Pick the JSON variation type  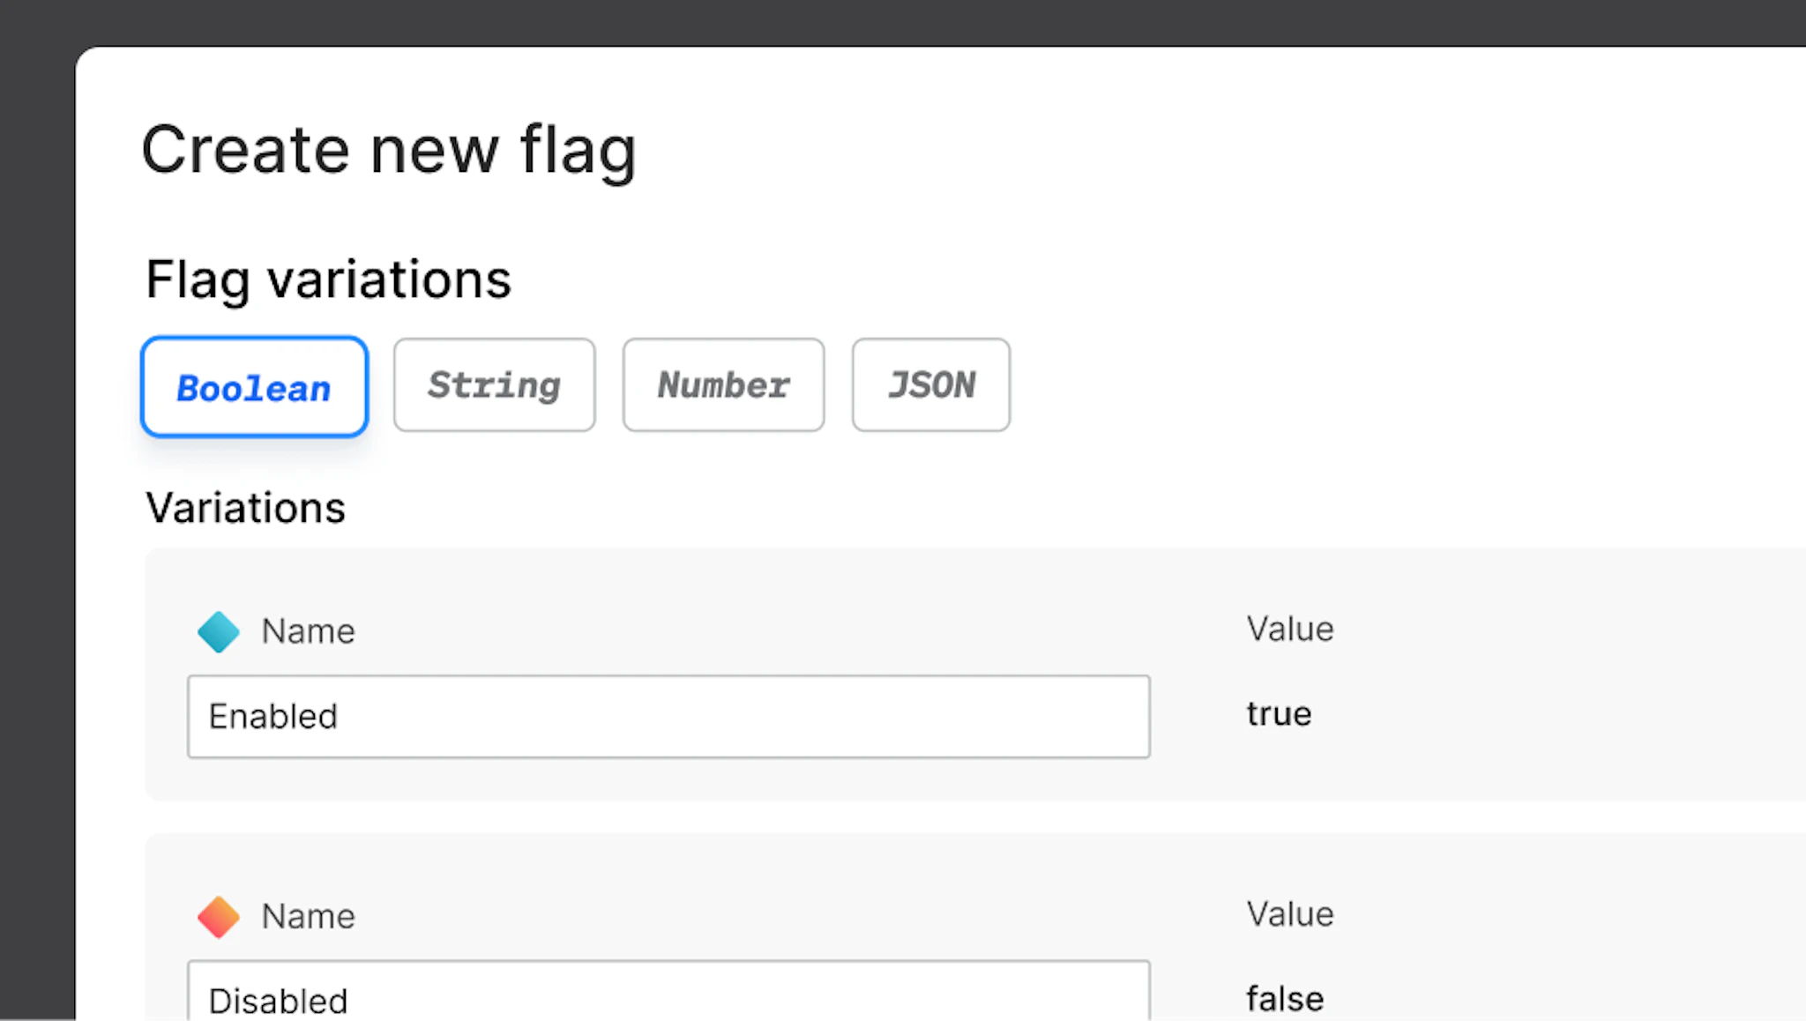(930, 385)
